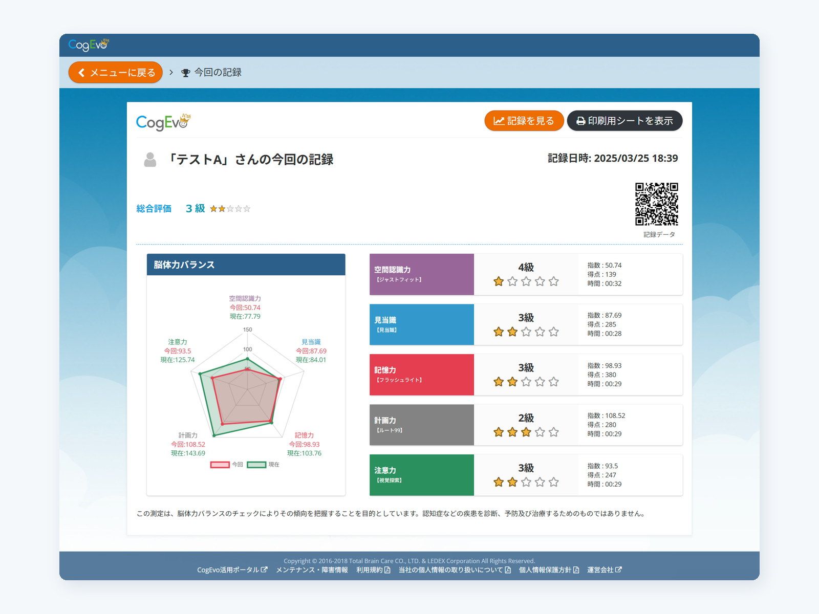Click the 記憶力 red category tile
This screenshot has height=614, width=819.
click(x=422, y=375)
